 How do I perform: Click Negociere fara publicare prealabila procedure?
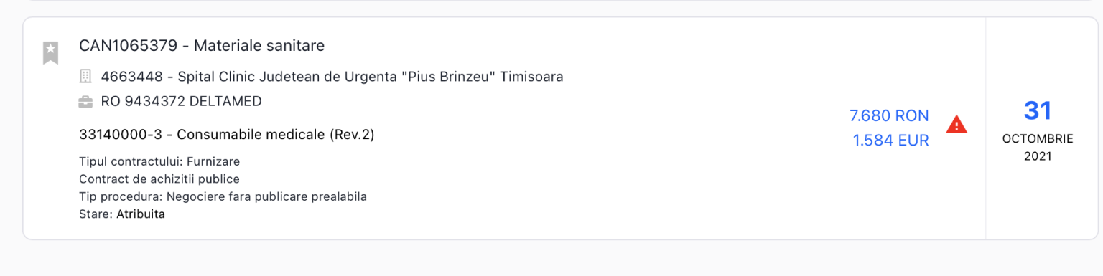click(x=266, y=196)
